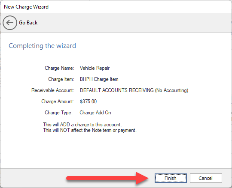This screenshot has width=232, height=188.
Task: Finish the New Charge Wizard
Action: [171, 178]
